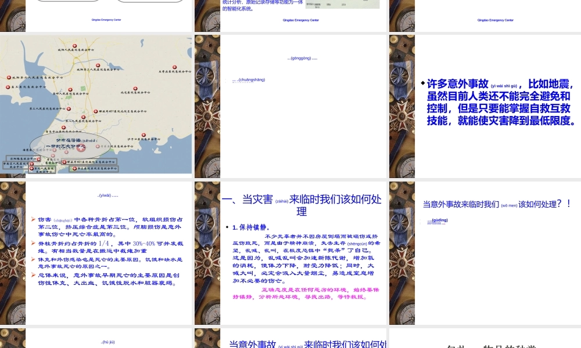Screen dimensions: 581x348
Task: Select the 王哥庄医院急救中心 cross marker
Action: pos(174,67)
